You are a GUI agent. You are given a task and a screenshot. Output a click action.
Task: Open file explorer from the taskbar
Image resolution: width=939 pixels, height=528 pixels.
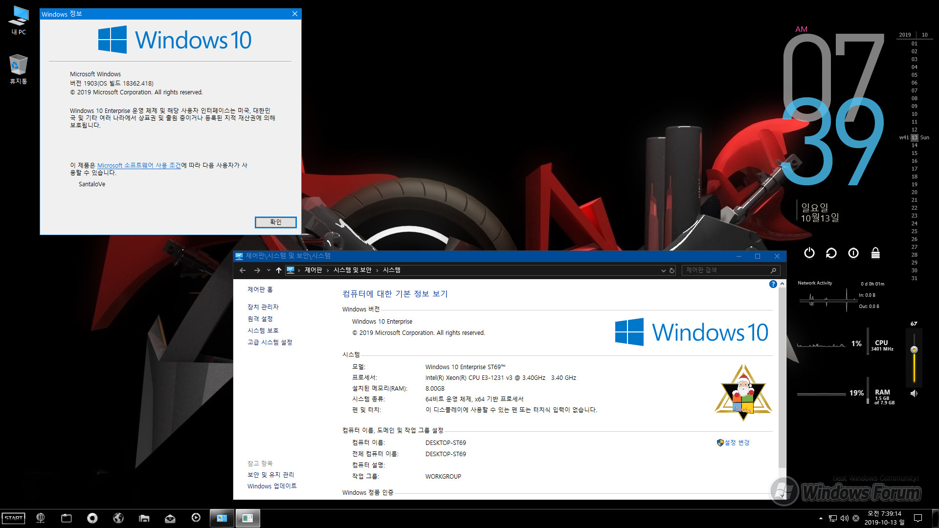pos(144,518)
